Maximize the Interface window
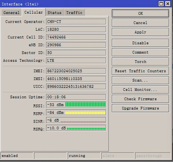 click(x=161, y=3)
